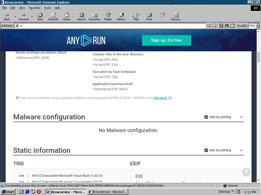Viewport: 261px width, 195px height.
Task: Print the current page
Action: (149, 17)
